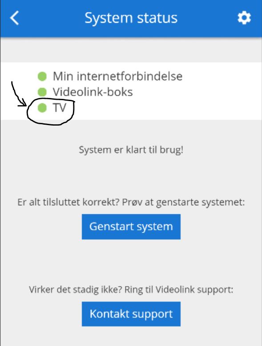This screenshot has height=346, width=262.
Task: Click the "Virker det stadig ikke?" prompt text
Action: (75, 289)
